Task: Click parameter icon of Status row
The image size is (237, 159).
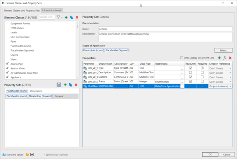Action: coord(85,82)
